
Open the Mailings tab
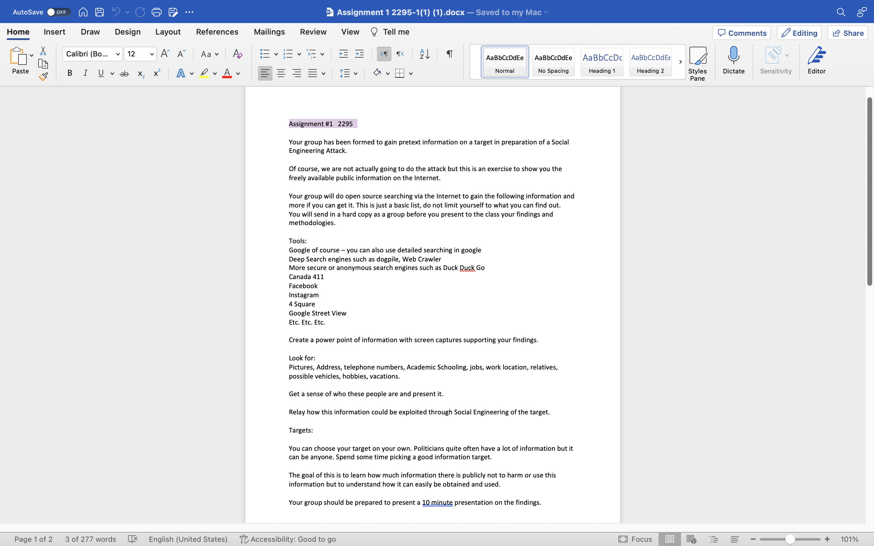pos(269,32)
